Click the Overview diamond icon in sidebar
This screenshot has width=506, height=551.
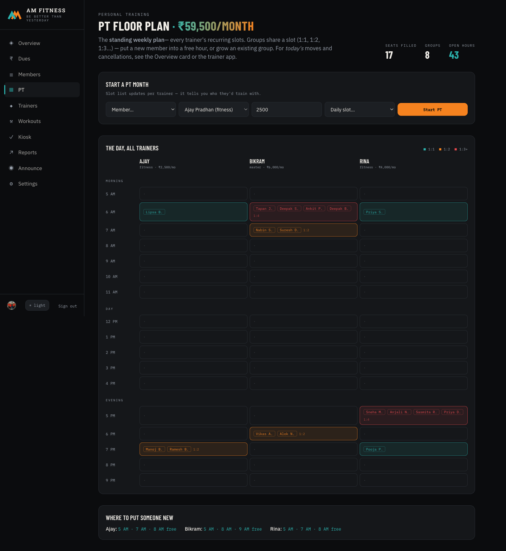(x=11, y=43)
